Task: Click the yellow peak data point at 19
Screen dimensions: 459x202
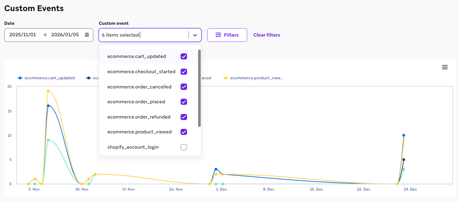Action: tap(48, 91)
